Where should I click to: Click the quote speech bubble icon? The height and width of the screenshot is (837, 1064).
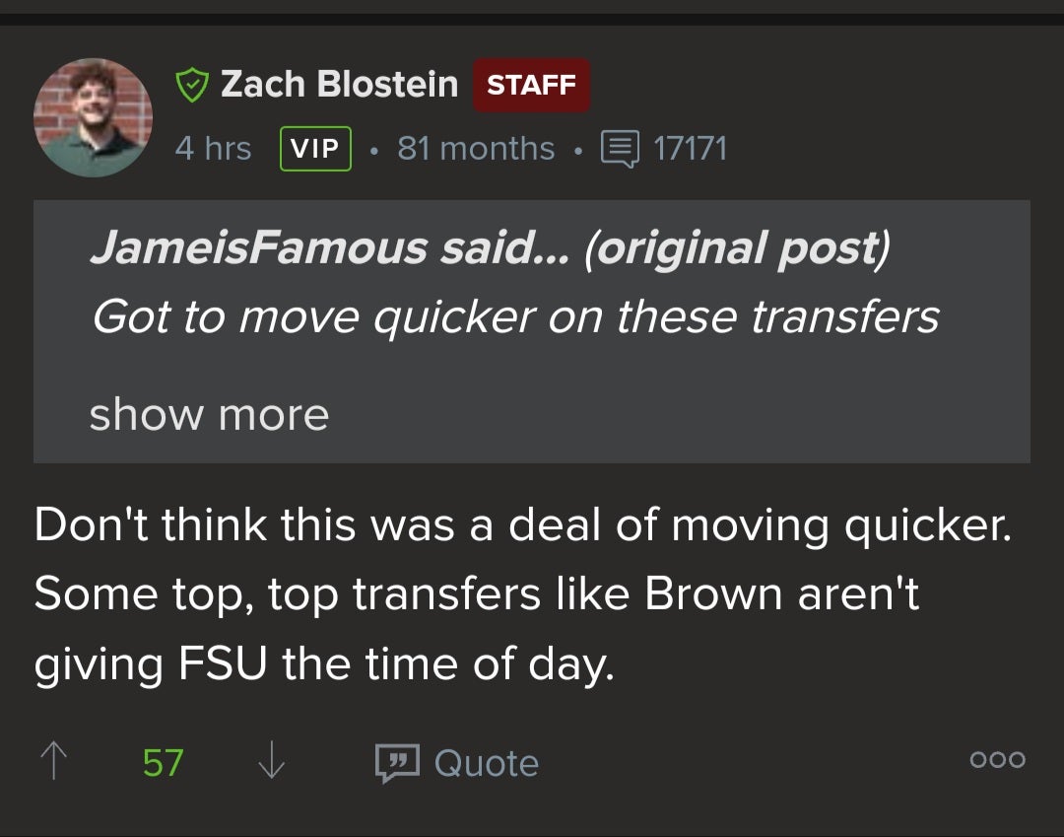[397, 763]
